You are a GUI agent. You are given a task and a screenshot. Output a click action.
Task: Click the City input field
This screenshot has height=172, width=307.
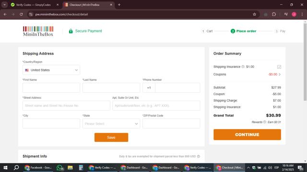click(x=51, y=124)
